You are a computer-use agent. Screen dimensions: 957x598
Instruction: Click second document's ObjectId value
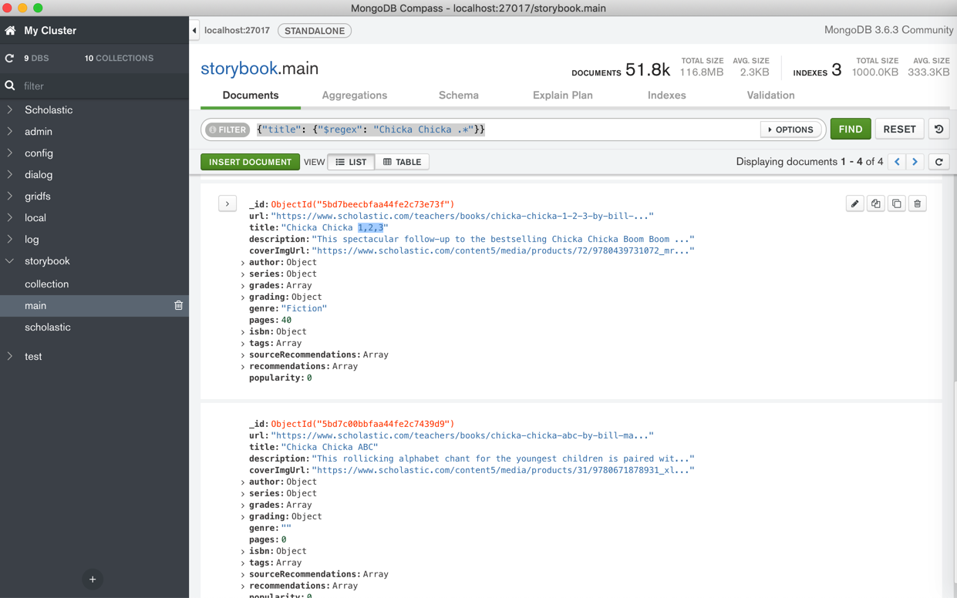pos(362,424)
